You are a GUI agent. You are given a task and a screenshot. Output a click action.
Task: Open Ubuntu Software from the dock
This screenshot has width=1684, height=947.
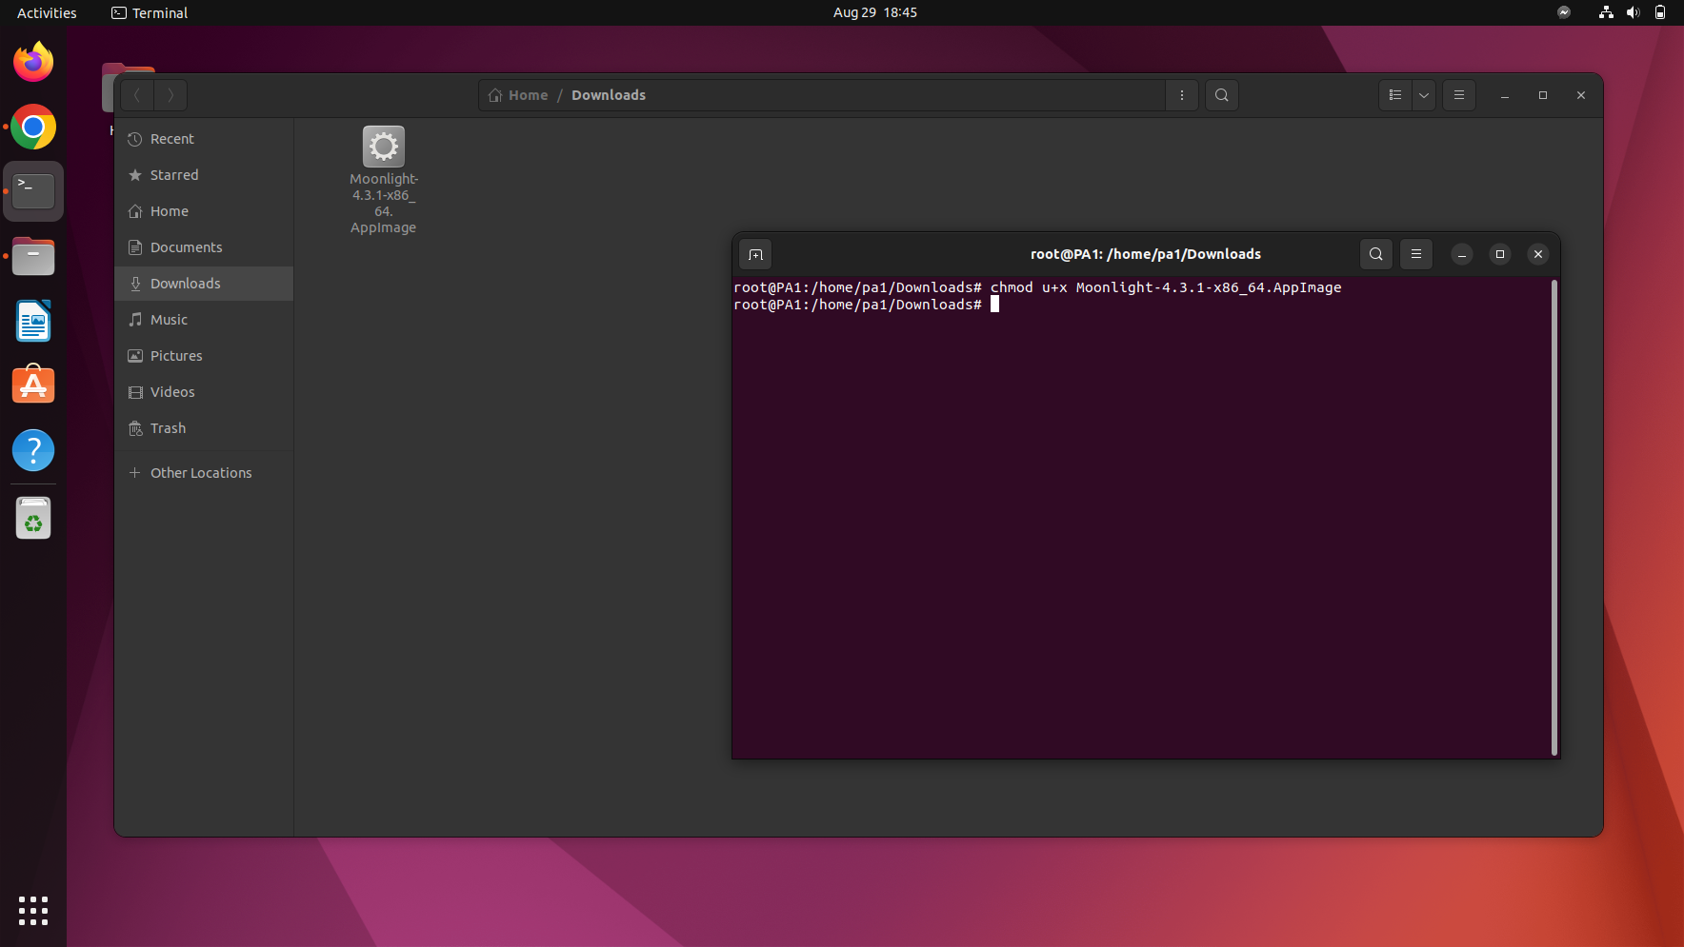[x=33, y=385]
